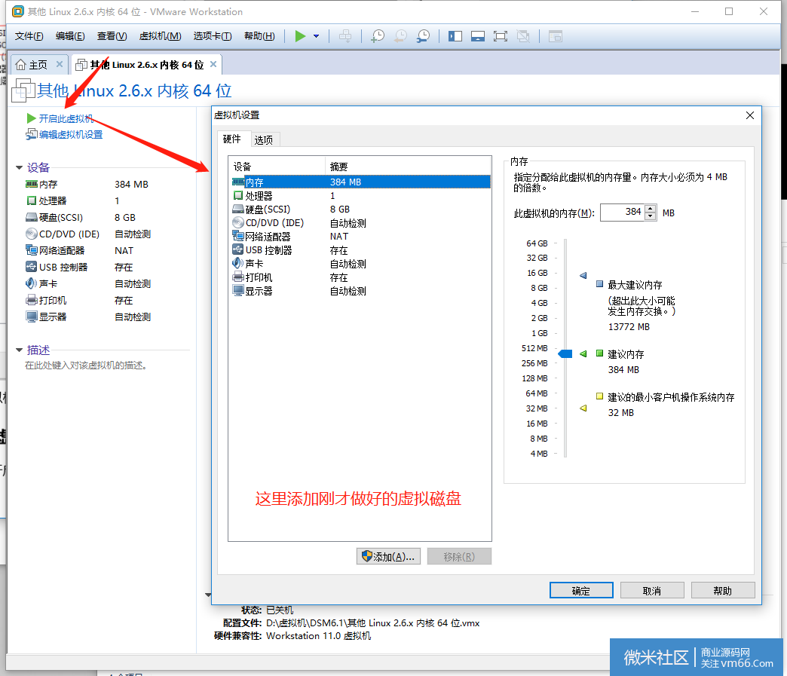The image size is (787, 676).
Task: Select 处理器 row in the settings hardware list
Action: (x=360, y=196)
